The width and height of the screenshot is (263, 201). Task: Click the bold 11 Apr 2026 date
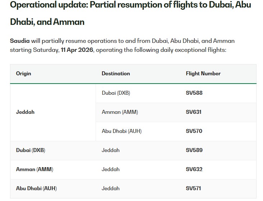coord(77,50)
